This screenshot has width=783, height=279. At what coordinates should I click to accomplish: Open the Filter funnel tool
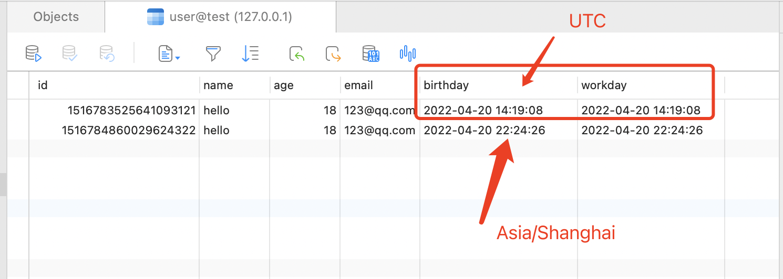213,53
